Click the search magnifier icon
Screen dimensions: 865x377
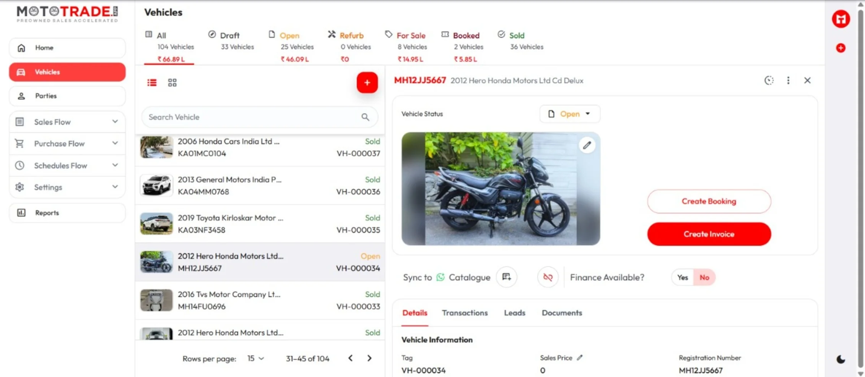[x=365, y=117]
